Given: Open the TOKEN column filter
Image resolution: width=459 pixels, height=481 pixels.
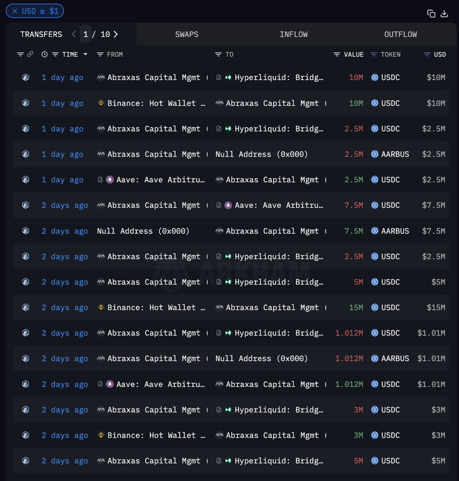Looking at the screenshot, I should 374,55.
